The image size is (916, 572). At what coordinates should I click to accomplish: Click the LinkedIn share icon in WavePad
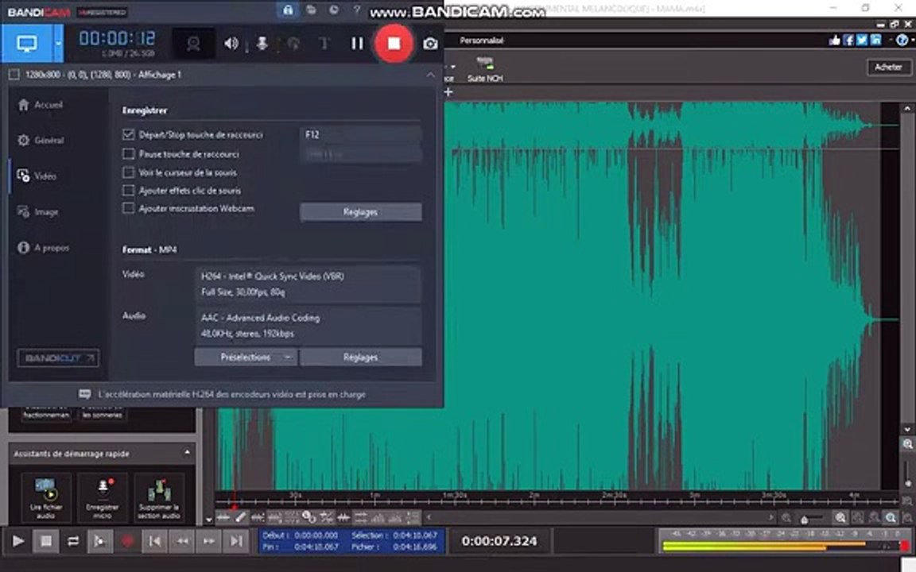point(875,41)
